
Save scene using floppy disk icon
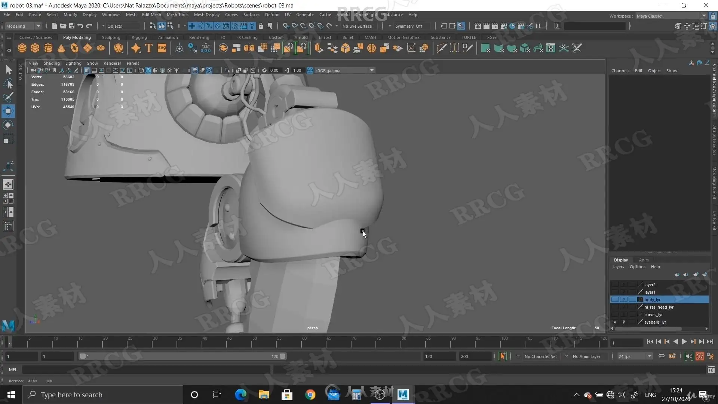(71, 26)
